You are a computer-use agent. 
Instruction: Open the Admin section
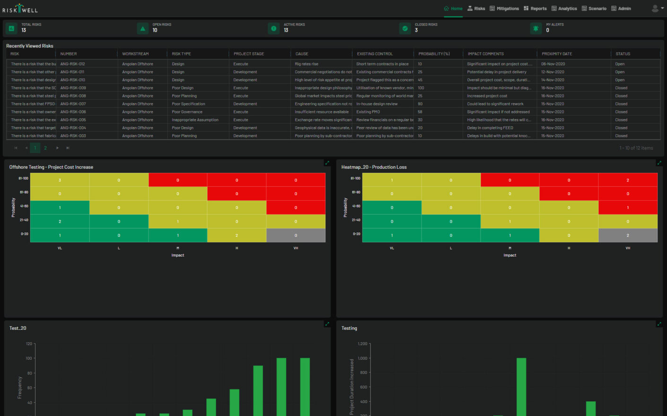[621, 9]
